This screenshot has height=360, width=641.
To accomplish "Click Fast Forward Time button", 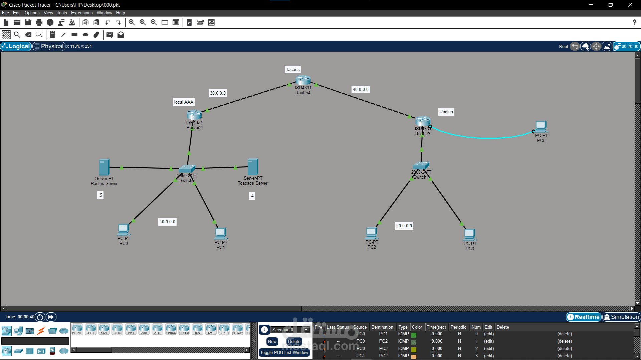I will pos(51,317).
